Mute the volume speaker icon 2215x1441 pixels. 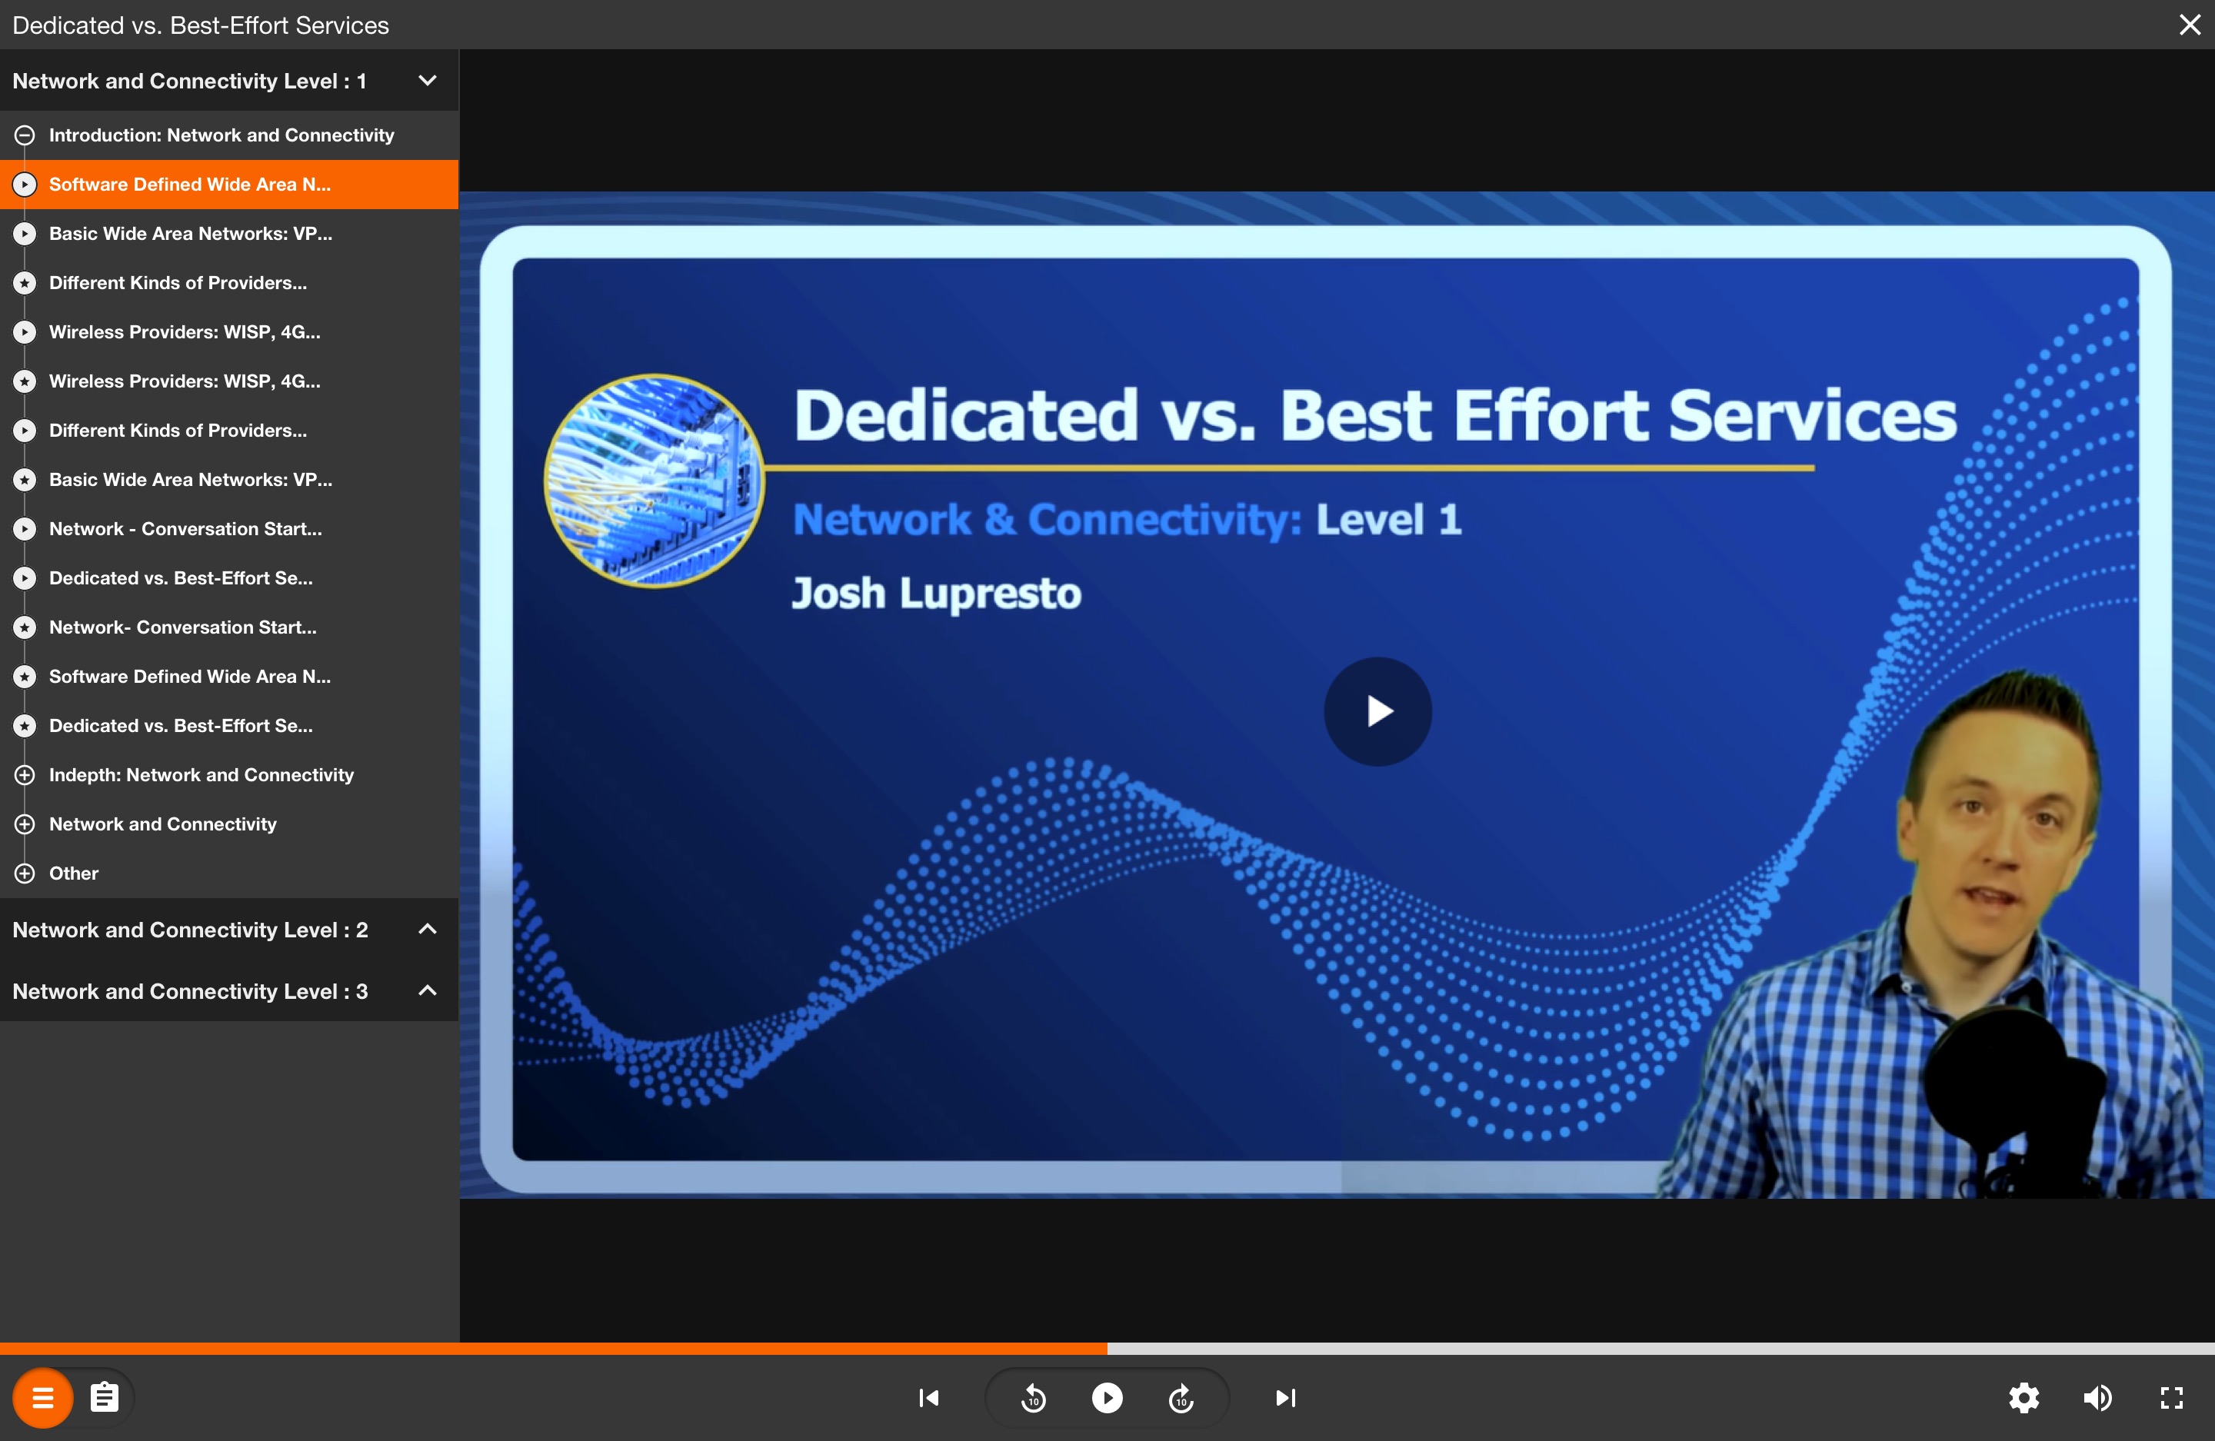(2098, 1397)
